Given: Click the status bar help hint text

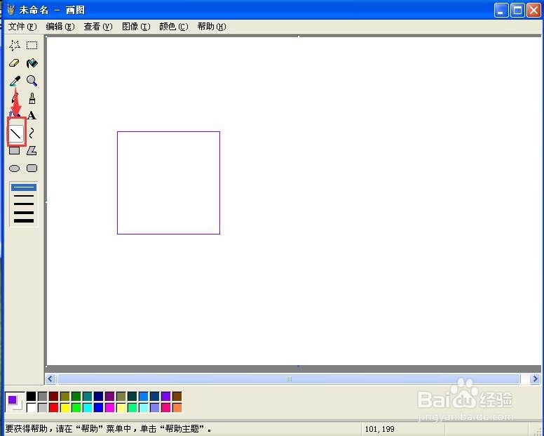Looking at the screenshot, I should [x=108, y=429].
